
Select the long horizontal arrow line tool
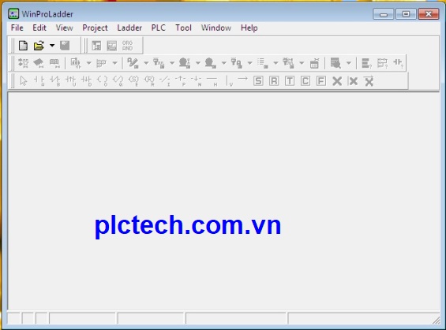[x=242, y=79]
